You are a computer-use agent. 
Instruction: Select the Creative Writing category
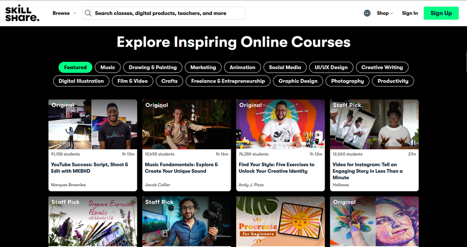pyautogui.click(x=382, y=68)
